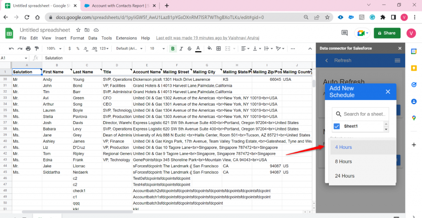Screen dimensions: 422x218
Task: Close the Data connector for Salesforce panel
Action: click(400, 49)
